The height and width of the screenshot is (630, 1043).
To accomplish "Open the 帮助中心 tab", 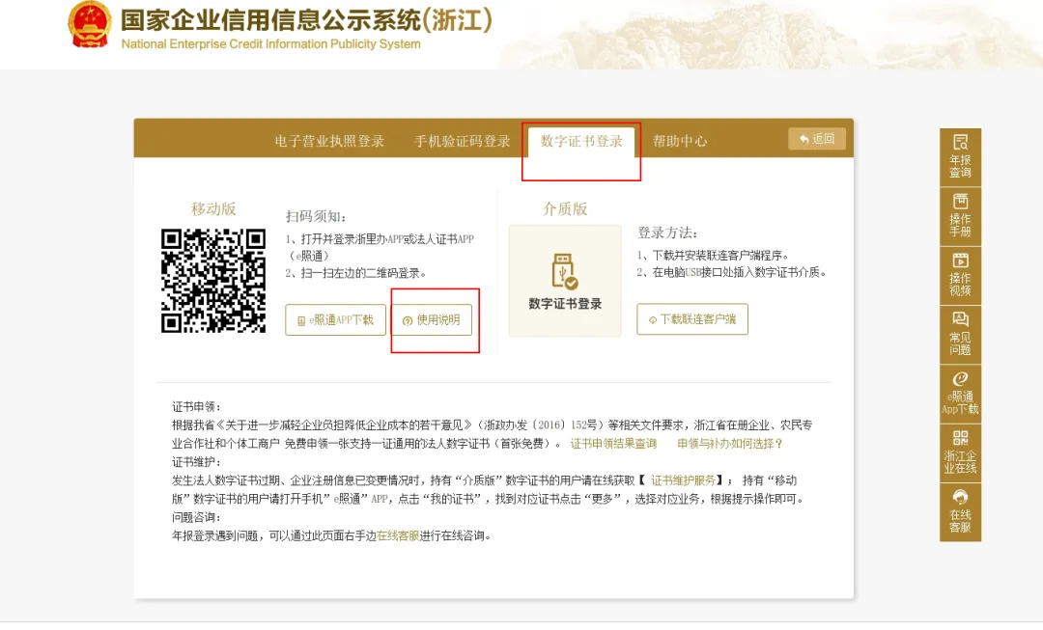I will (x=682, y=139).
